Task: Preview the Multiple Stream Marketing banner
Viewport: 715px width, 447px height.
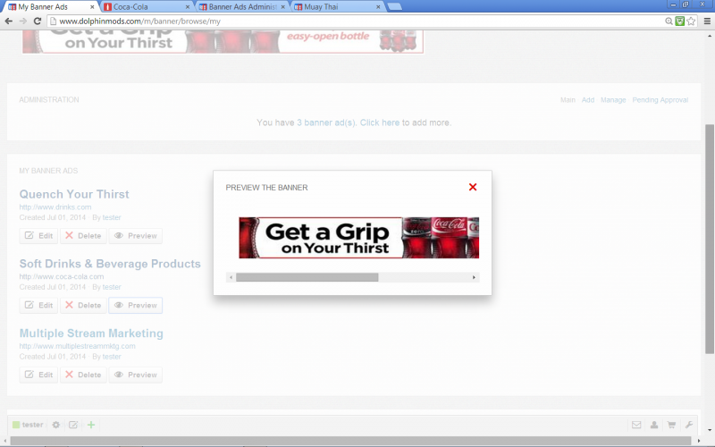Action: pos(136,375)
